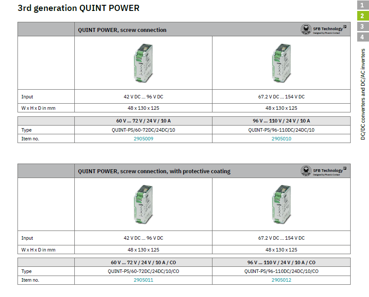Select highlighted green chapter tab 2
This screenshot has height=297, width=369.
[362, 16]
